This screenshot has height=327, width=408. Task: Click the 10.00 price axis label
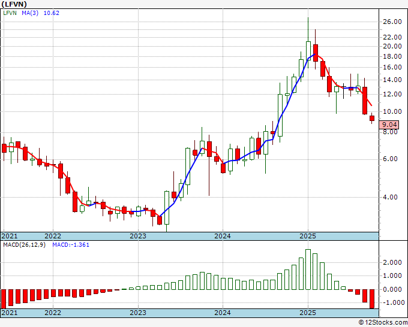pyautogui.click(x=391, y=111)
